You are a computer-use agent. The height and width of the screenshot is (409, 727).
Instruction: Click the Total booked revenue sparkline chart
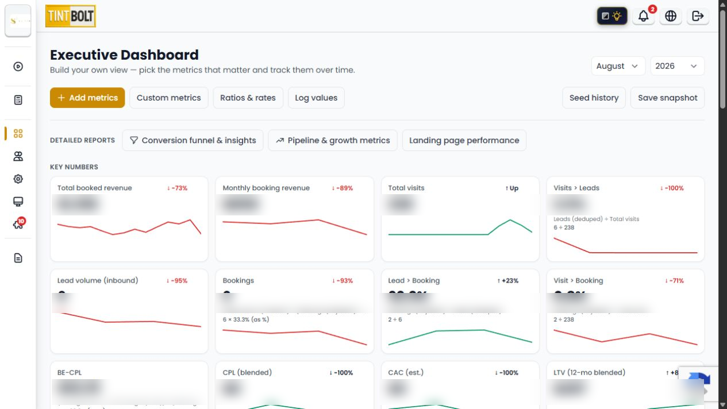pos(129,226)
